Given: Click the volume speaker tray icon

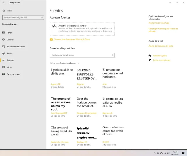Looking at the screenshot, I should pos(169,153).
